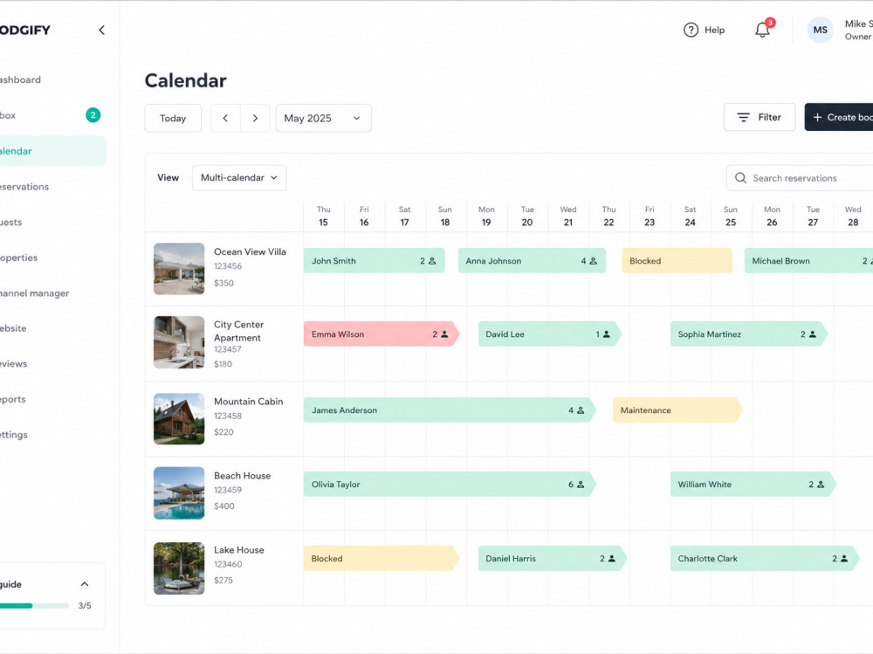Viewport: 873px width, 654px height.
Task: Open the Mountain Cabin thumbnail
Action: (x=179, y=419)
